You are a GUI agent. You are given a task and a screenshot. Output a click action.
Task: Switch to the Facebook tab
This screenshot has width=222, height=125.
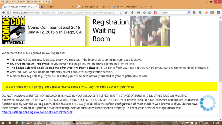coord(57,7)
